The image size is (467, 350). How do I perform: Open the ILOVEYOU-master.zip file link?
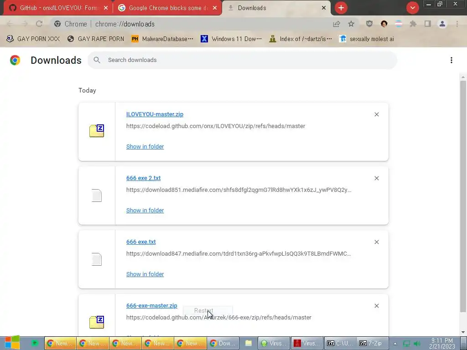click(155, 114)
